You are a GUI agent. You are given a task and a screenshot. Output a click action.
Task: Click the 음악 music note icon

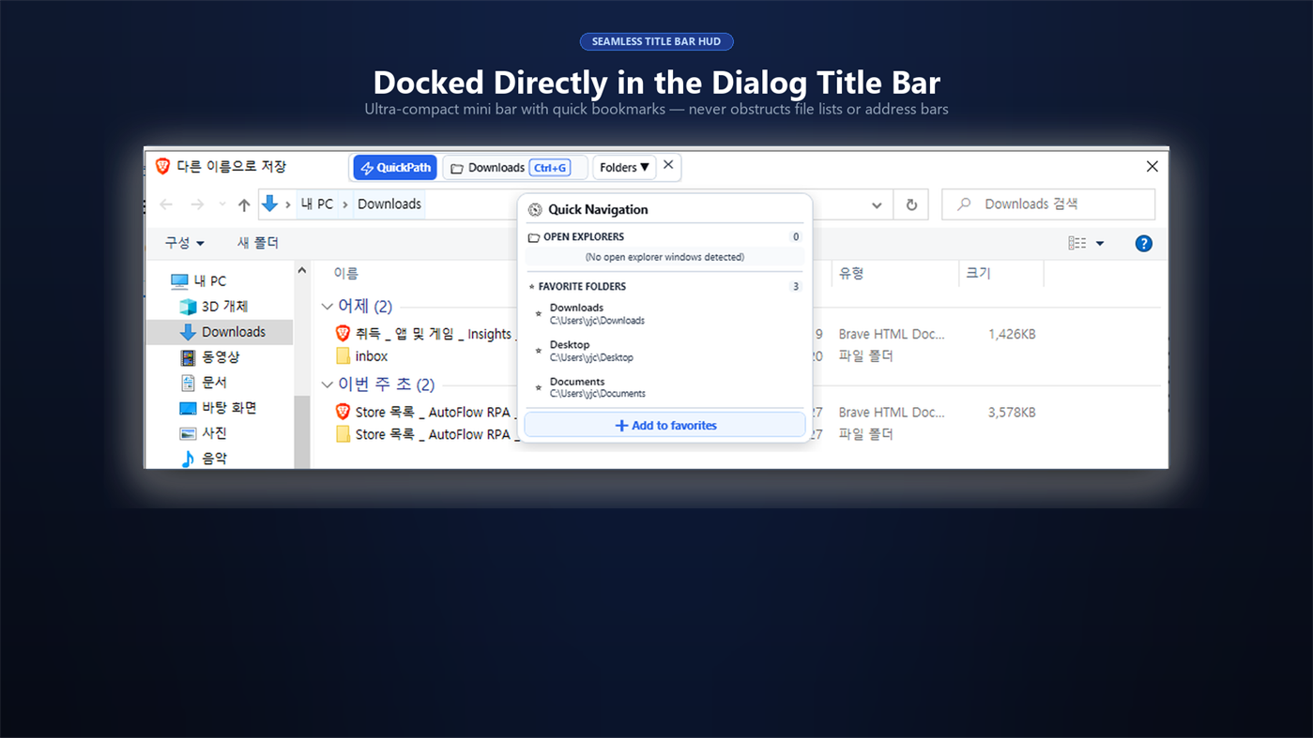click(x=188, y=459)
